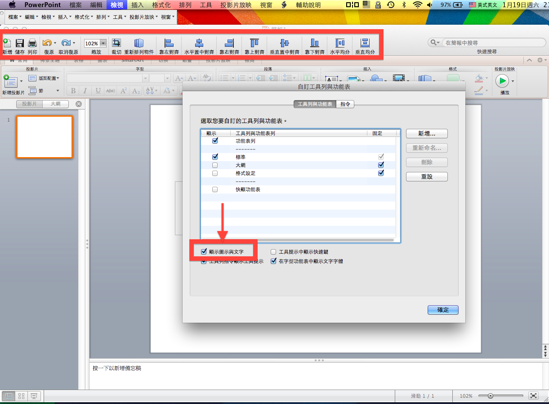The width and height of the screenshot is (549, 404).
Task: Click the 重設 reset button
Action: click(427, 177)
